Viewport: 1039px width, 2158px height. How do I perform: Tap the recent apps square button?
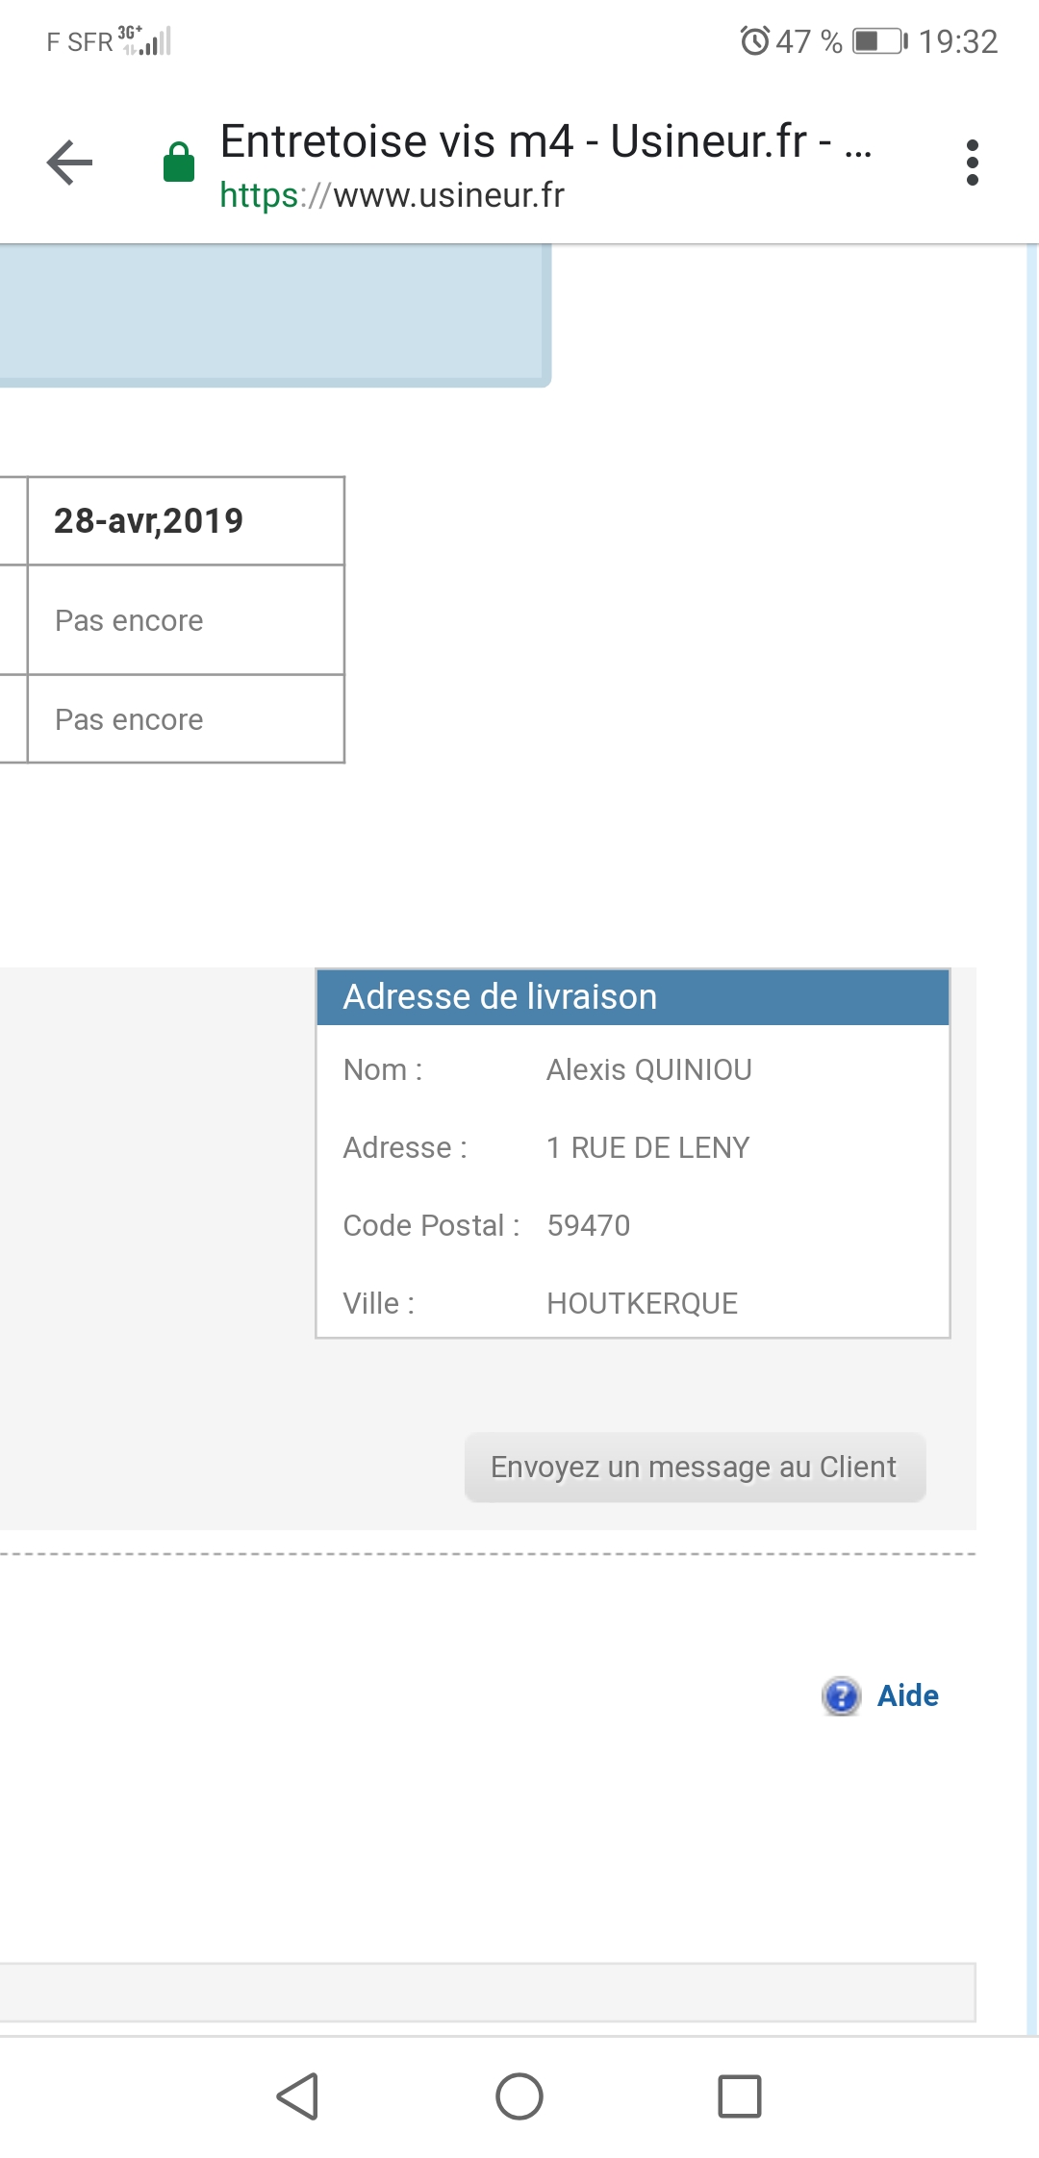[740, 2096]
